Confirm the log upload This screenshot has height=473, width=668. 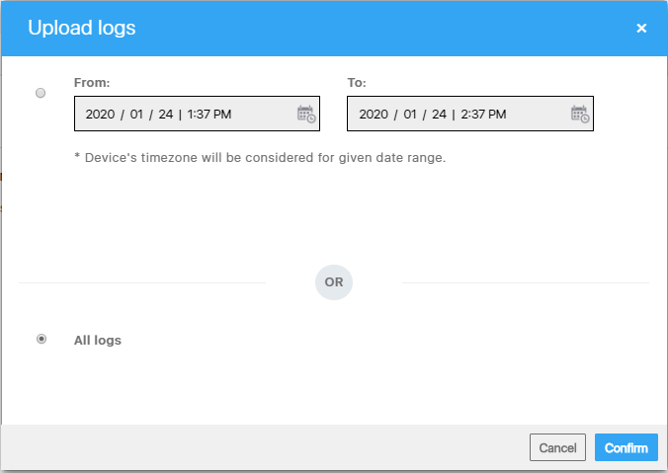coord(626,447)
